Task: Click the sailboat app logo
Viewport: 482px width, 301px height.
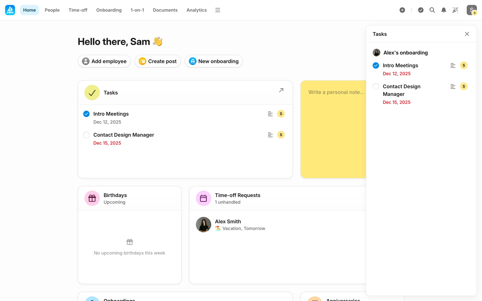Action: [10, 10]
